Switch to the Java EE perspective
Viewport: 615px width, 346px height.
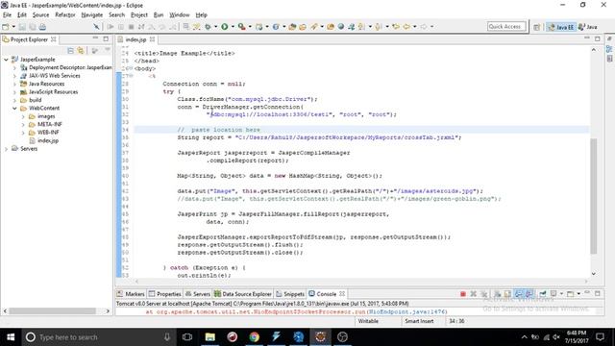[560, 27]
